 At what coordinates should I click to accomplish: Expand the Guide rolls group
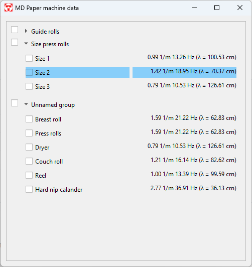pos(26,31)
